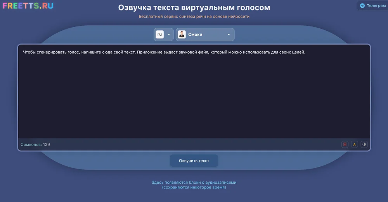Click the subtitle Бесплатный сервис синтеза речи
This screenshot has width=388, height=202.
(194, 16)
